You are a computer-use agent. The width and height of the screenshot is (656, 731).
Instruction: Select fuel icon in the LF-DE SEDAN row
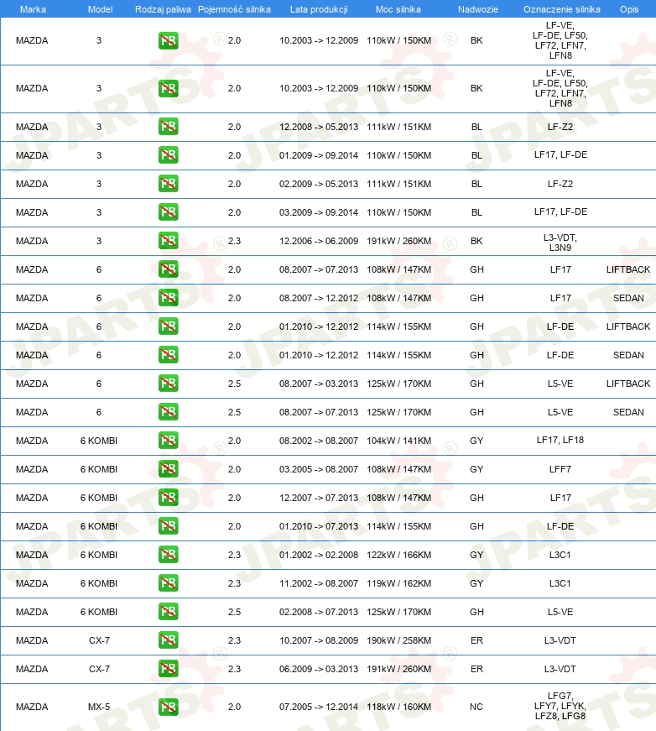pos(168,354)
